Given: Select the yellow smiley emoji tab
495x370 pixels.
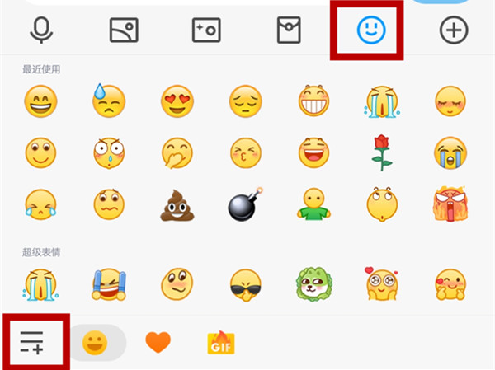Looking at the screenshot, I should pyautogui.click(x=95, y=343).
